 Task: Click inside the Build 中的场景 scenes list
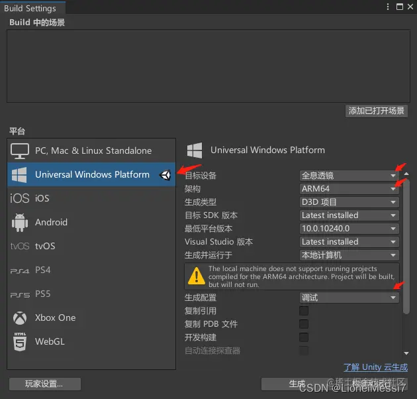point(208,66)
